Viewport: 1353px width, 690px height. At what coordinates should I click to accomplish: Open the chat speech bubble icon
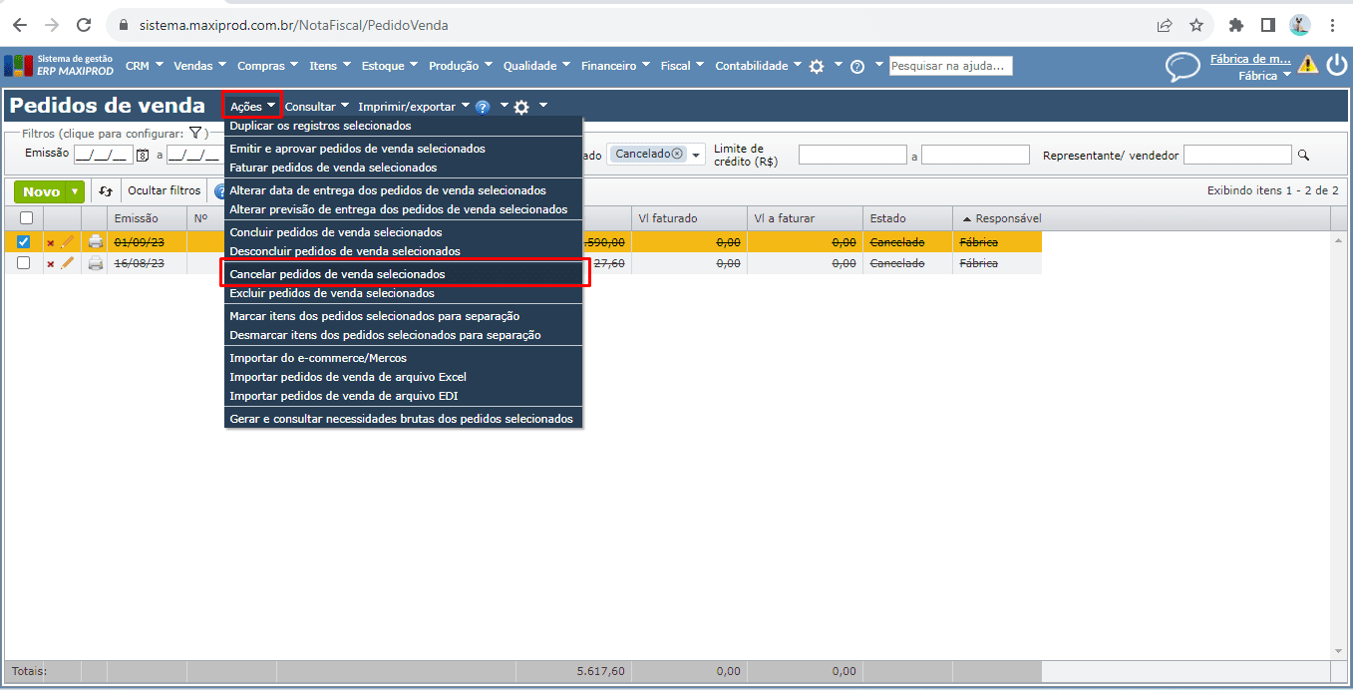tap(1184, 67)
